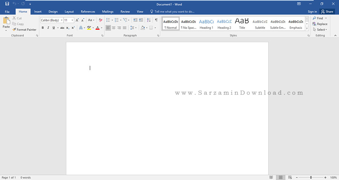339x180 pixels.
Task: Click the Undo arrow icon
Action: click(x=14, y=4)
